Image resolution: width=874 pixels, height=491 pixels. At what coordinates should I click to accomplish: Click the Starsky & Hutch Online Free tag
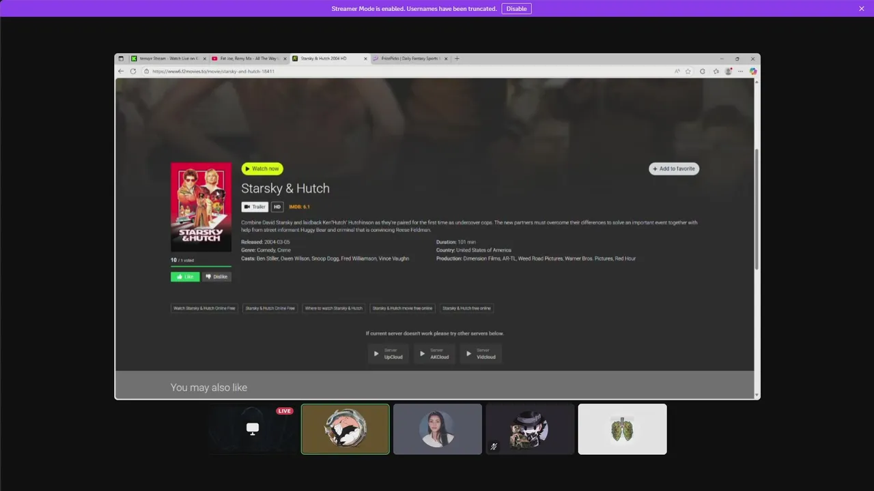click(x=270, y=308)
